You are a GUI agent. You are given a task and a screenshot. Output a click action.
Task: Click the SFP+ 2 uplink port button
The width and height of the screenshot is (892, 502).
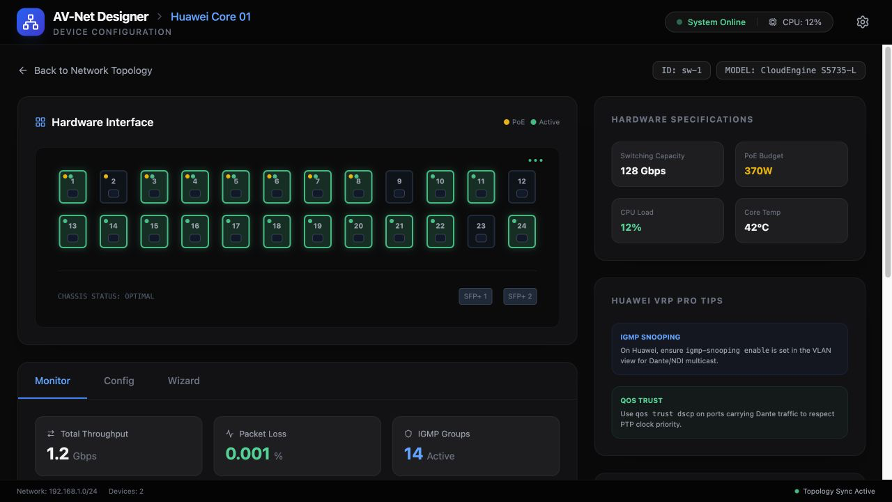click(520, 296)
